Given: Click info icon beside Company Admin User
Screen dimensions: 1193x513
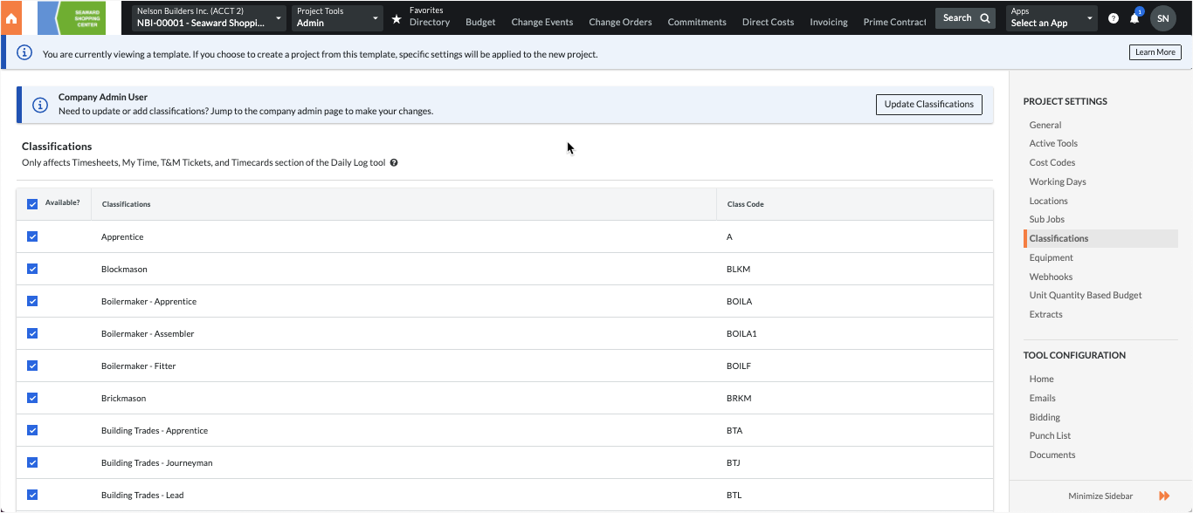Looking at the screenshot, I should [40, 105].
